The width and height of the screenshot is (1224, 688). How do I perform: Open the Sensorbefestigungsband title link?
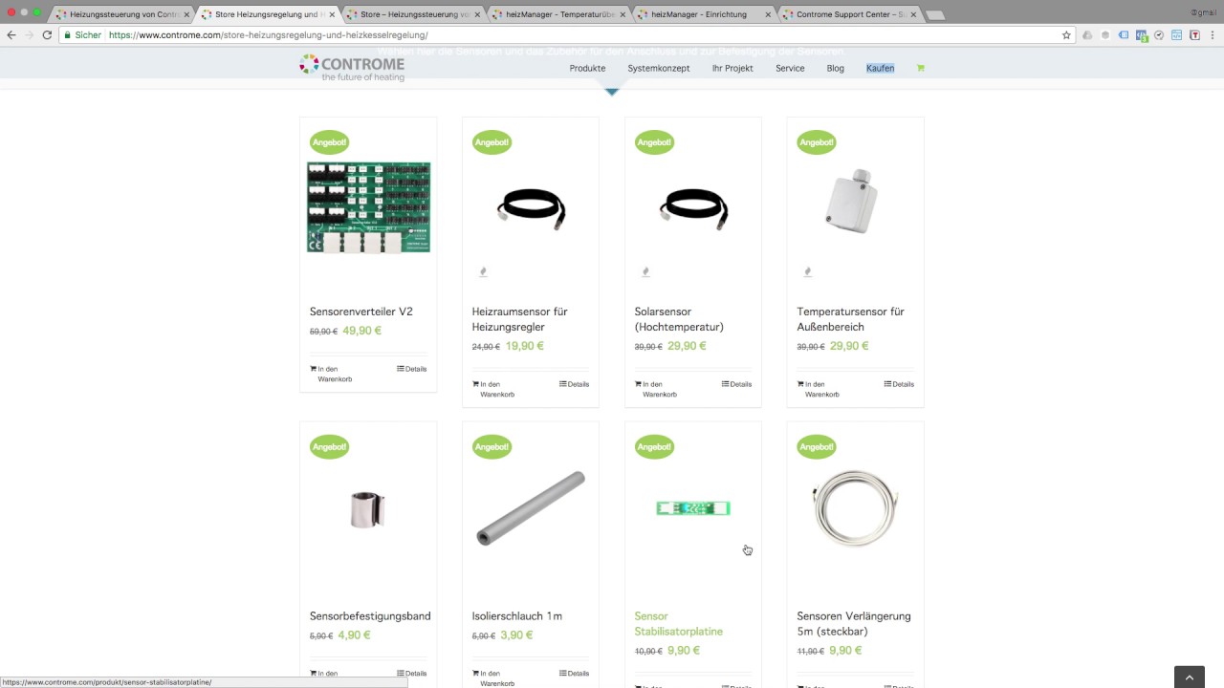coord(370,616)
